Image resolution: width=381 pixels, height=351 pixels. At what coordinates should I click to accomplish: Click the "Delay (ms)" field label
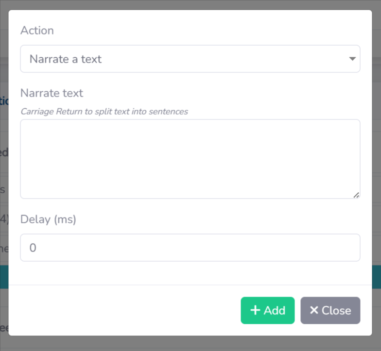point(48,219)
